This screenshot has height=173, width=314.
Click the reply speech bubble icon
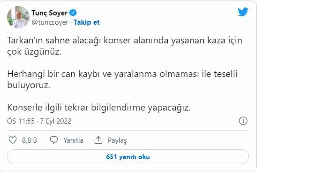click(54, 140)
